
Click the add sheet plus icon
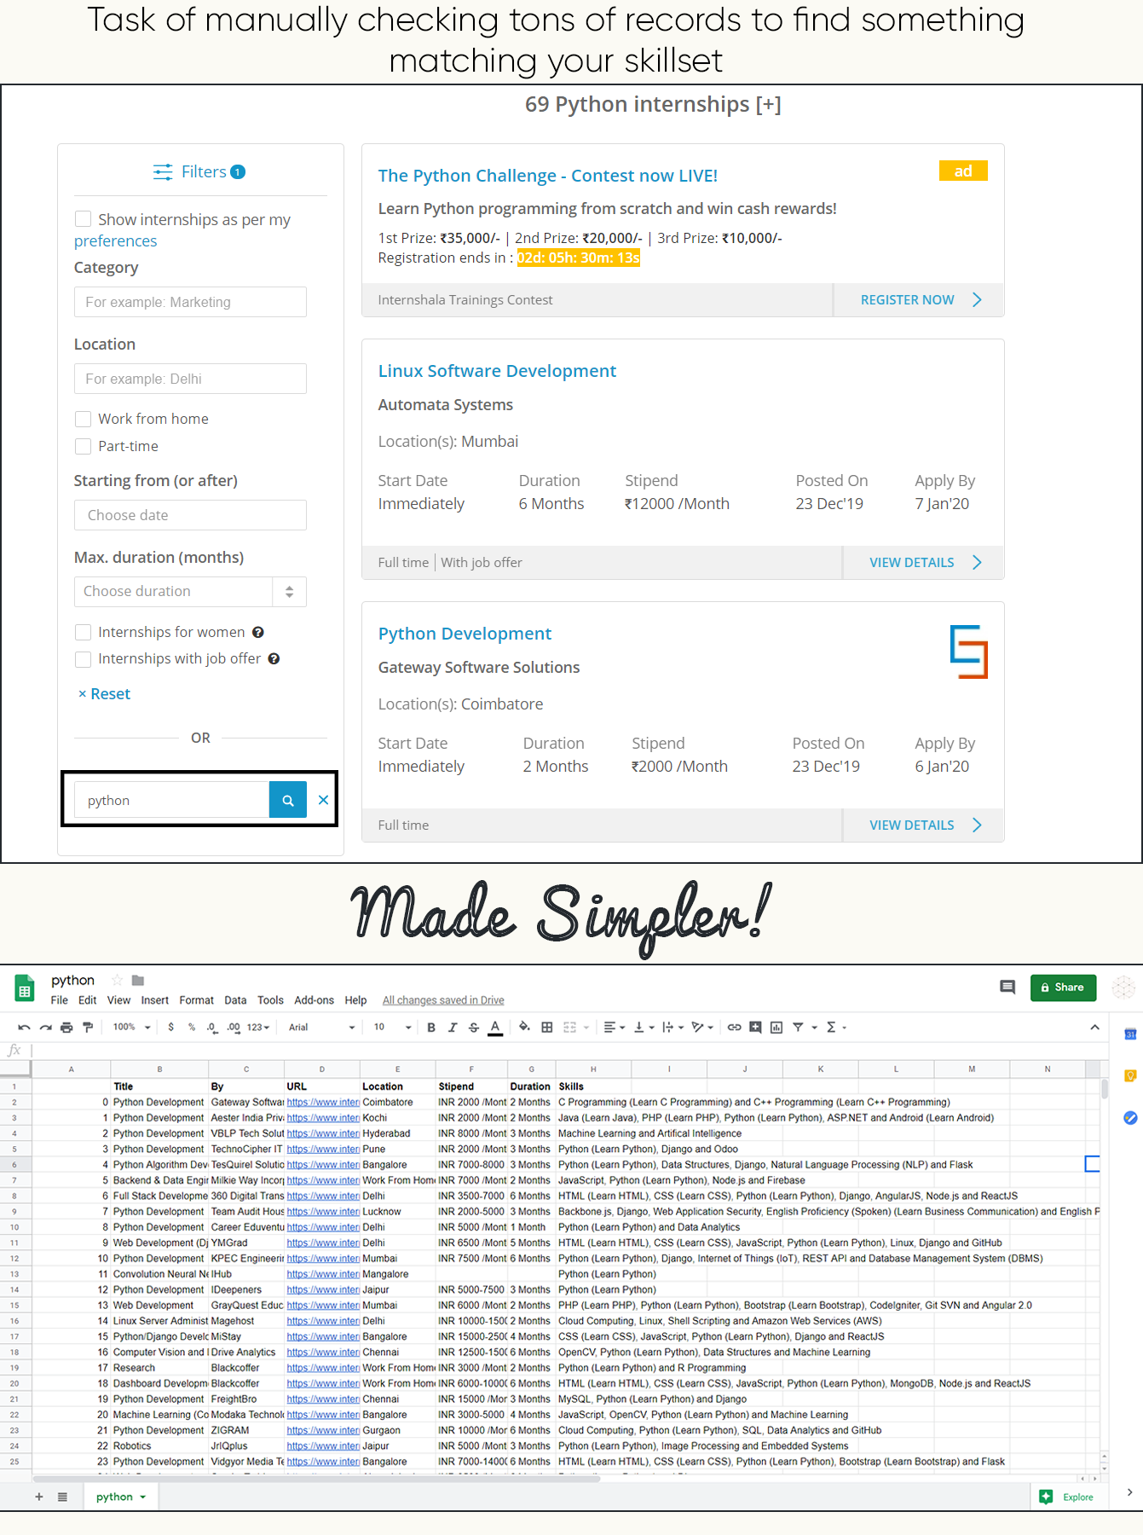(x=38, y=1497)
